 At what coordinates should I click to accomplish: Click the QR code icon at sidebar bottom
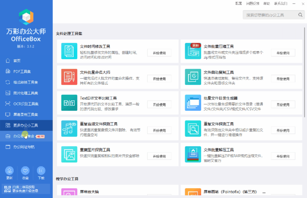[8, 189]
